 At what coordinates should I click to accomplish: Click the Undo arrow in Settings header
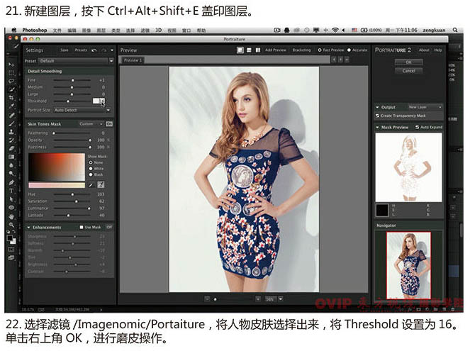94,50
